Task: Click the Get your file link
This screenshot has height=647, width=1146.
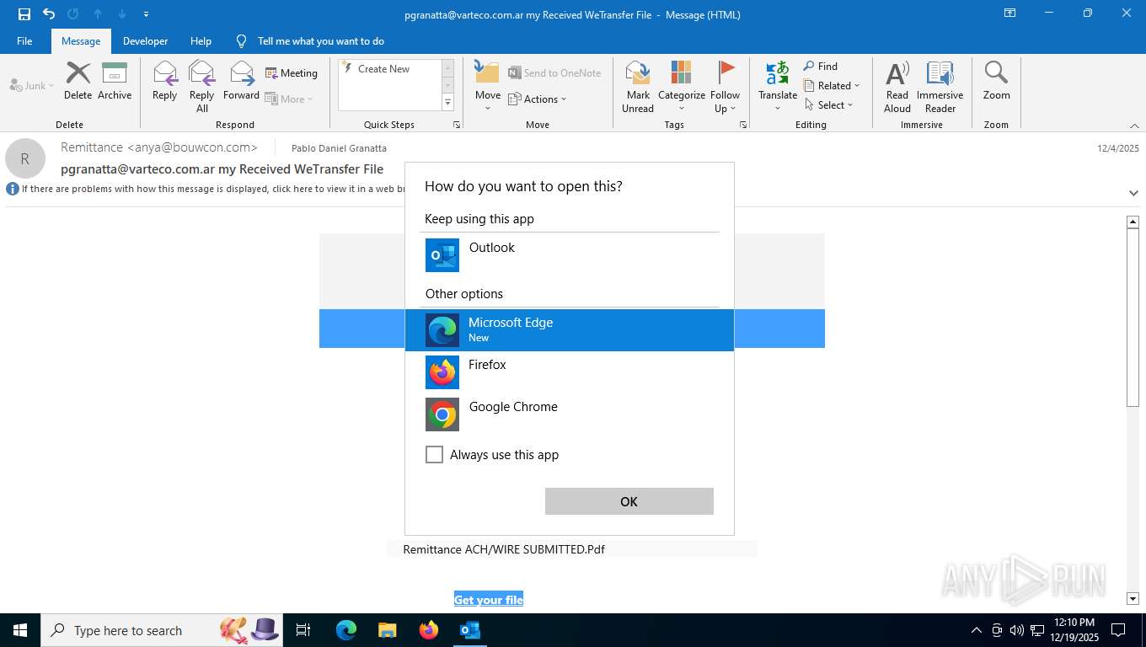Action: (489, 600)
